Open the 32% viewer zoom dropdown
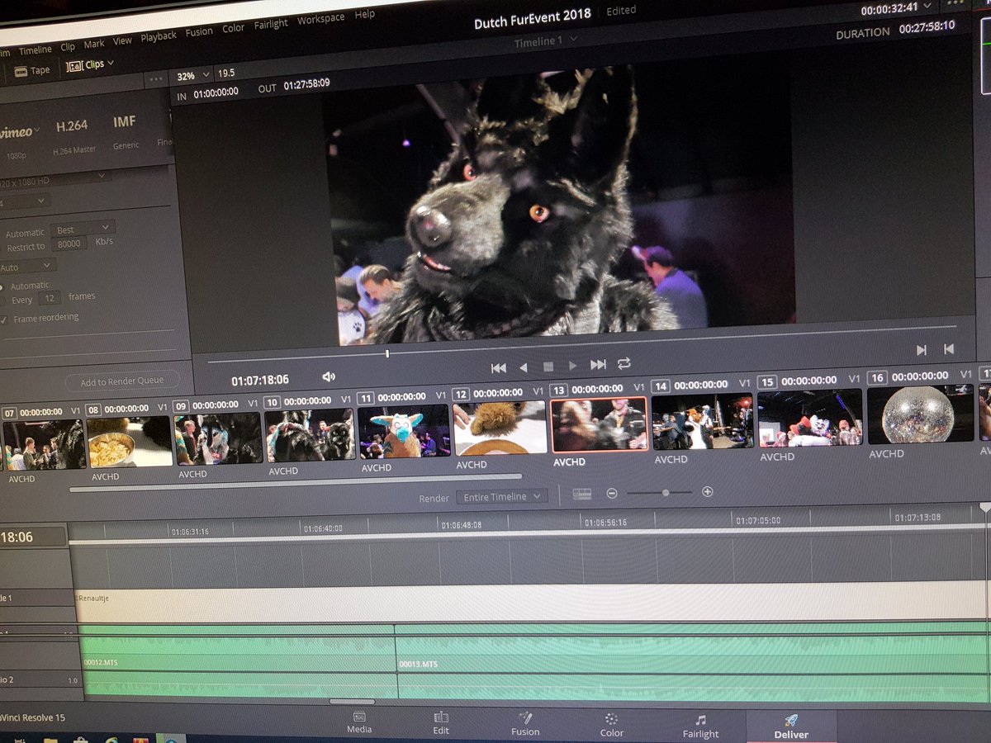Image resolution: width=991 pixels, height=743 pixels. [x=194, y=75]
